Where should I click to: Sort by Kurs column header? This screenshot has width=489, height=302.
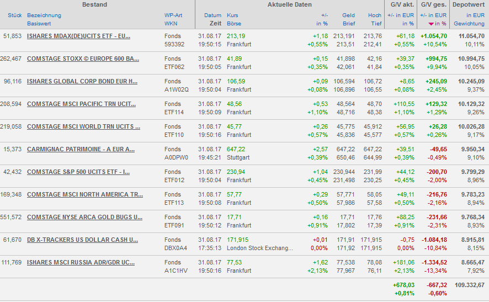click(x=232, y=15)
